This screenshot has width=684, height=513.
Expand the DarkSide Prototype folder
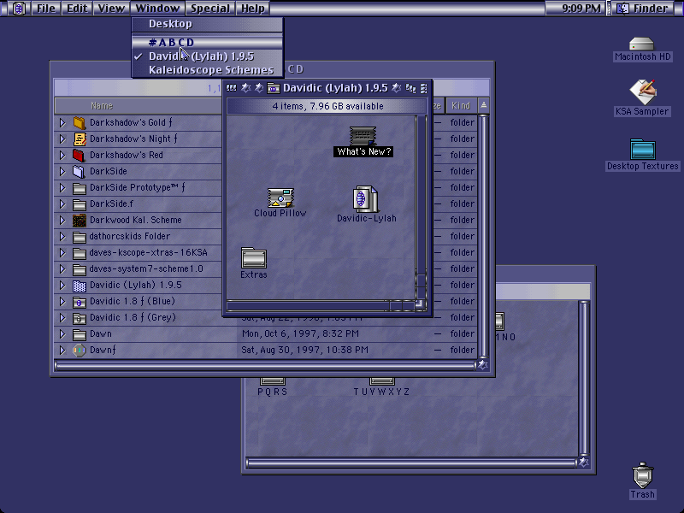tap(62, 187)
